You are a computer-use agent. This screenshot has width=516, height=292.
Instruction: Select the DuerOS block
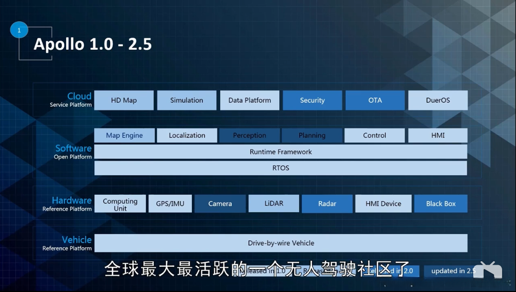(x=437, y=100)
